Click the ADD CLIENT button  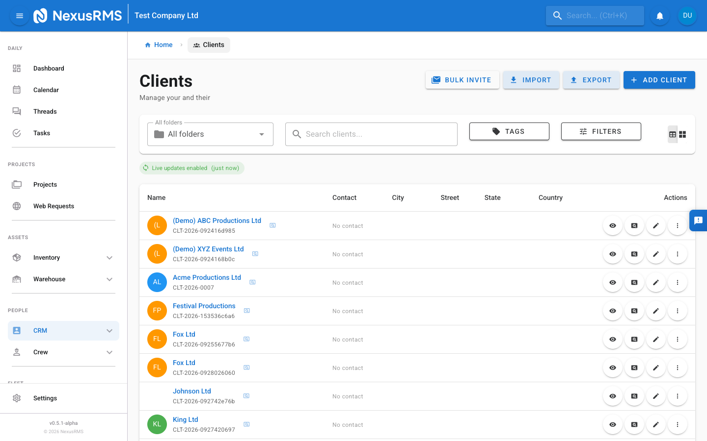pos(659,80)
